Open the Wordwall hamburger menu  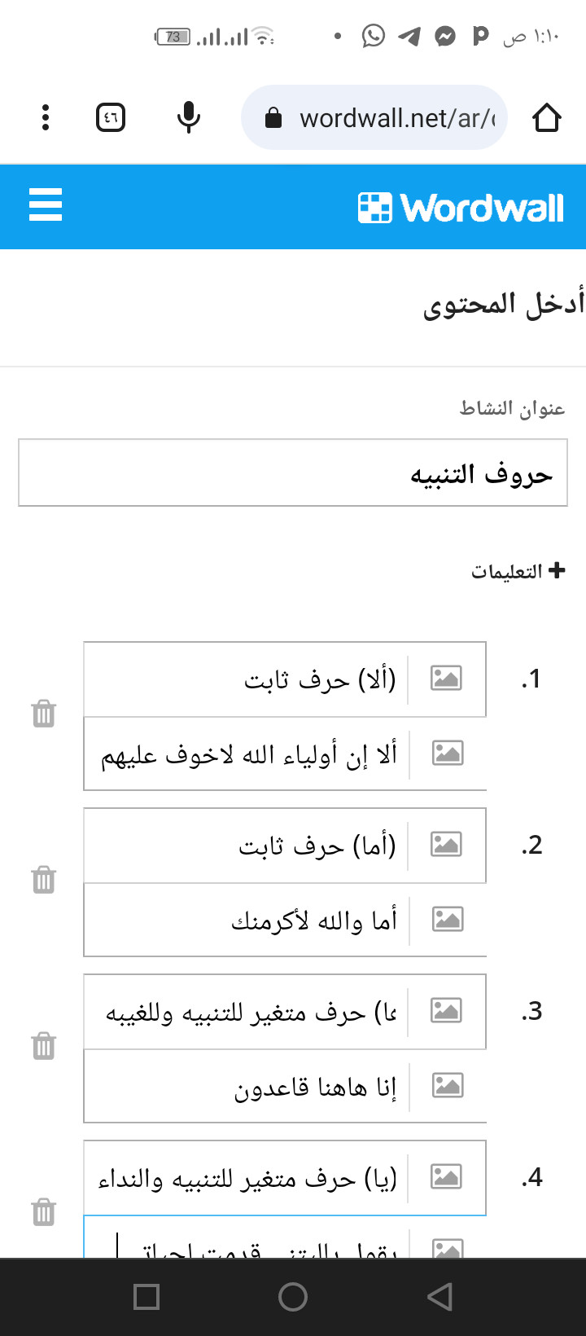(x=46, y=204)
